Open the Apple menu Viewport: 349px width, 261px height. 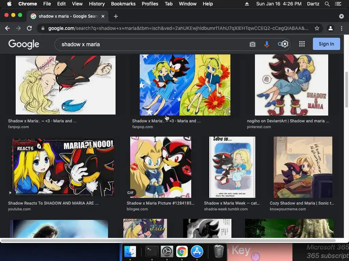(x=9, y=4)
